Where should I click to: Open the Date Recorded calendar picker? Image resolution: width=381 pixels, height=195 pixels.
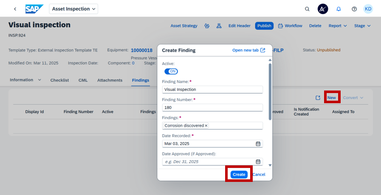coord(258,144)
